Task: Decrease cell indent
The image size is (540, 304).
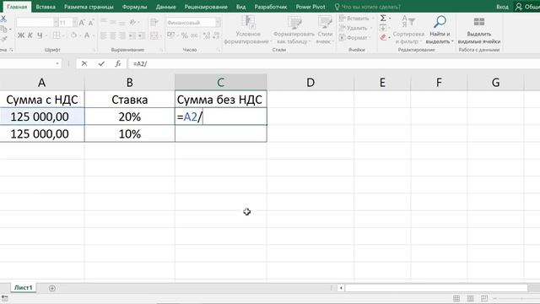Action: [132, 35]
